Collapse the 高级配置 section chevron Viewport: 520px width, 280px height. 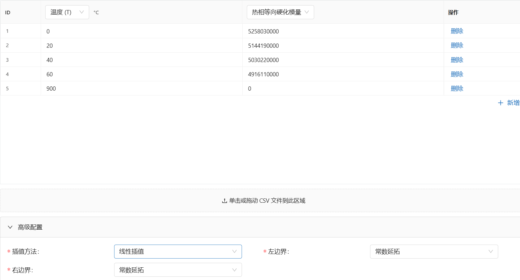click(10, 227)
